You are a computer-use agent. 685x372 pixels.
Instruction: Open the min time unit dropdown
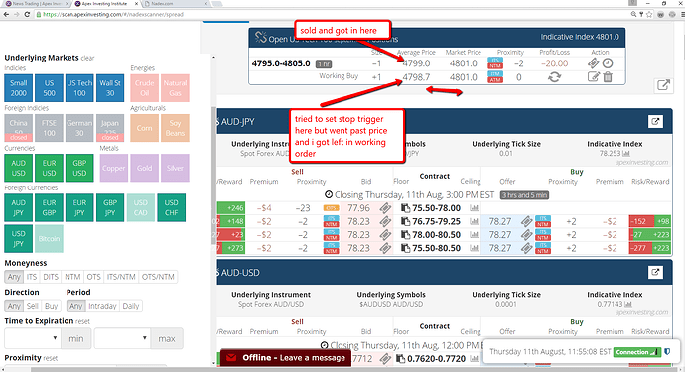point(33,338)
